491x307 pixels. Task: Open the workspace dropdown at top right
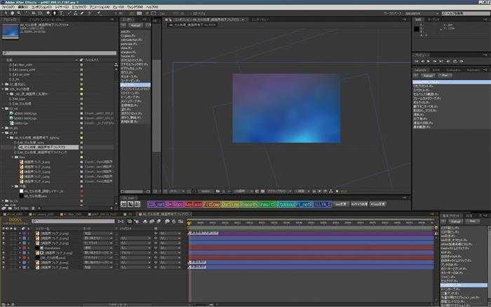(422, 13)
